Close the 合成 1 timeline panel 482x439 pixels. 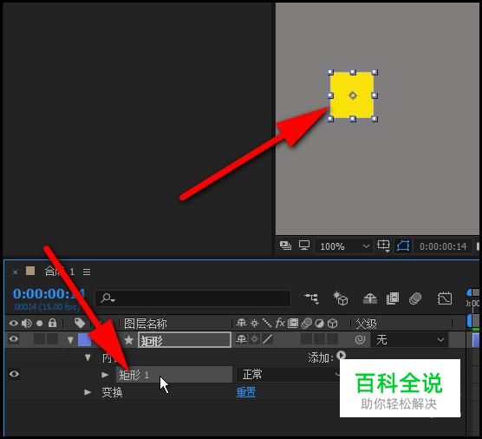coord(15,272)
